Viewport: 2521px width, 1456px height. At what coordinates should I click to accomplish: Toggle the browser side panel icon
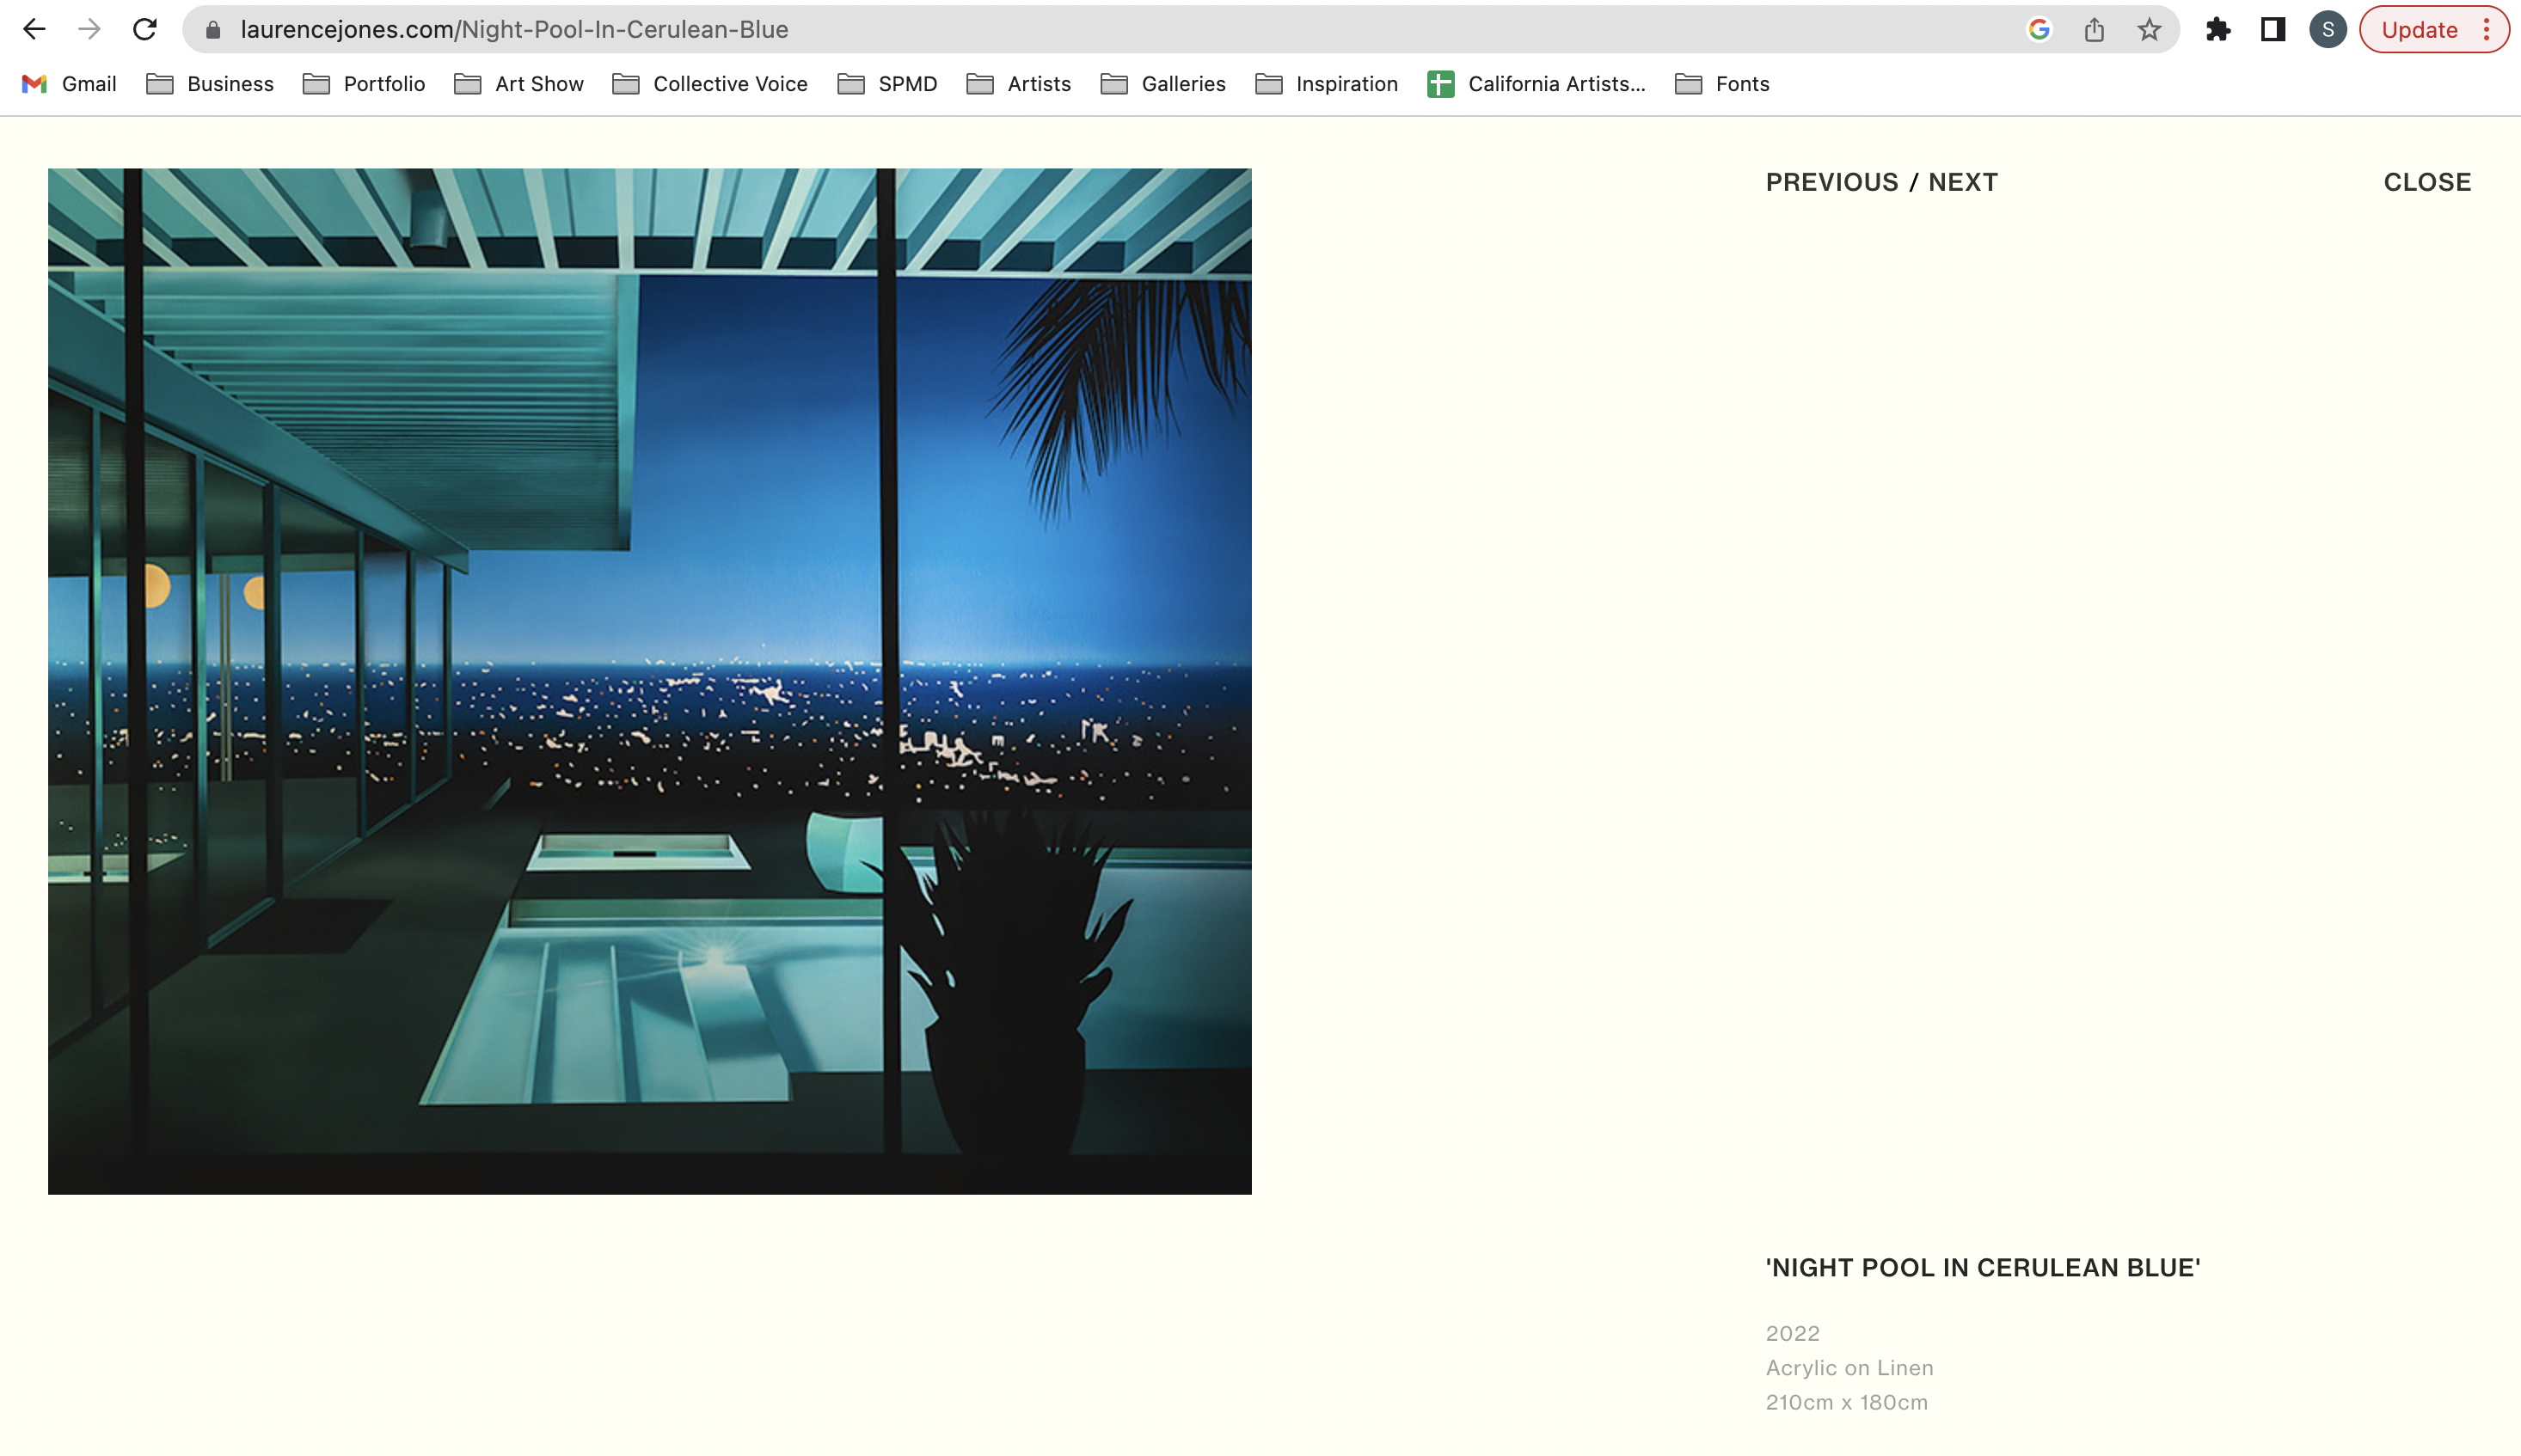(x=2273, y=30)
